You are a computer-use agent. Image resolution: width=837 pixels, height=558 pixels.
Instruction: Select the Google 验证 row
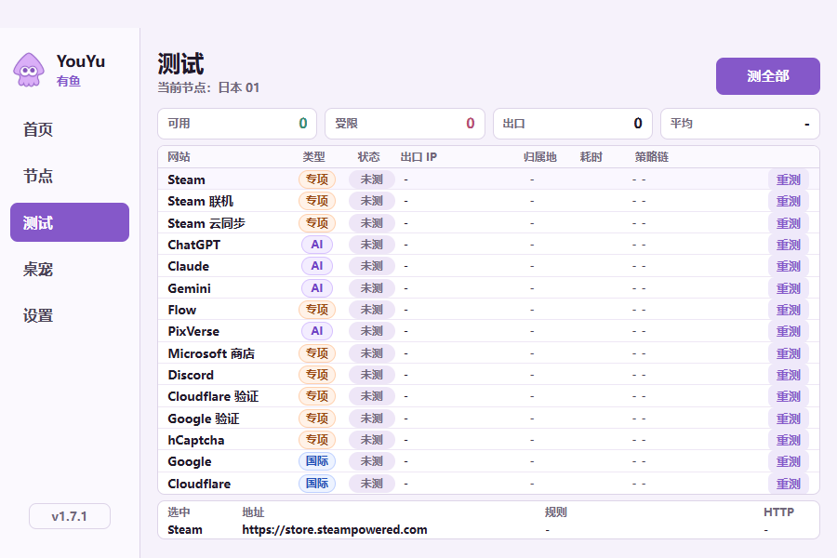(x=488, y=418)
